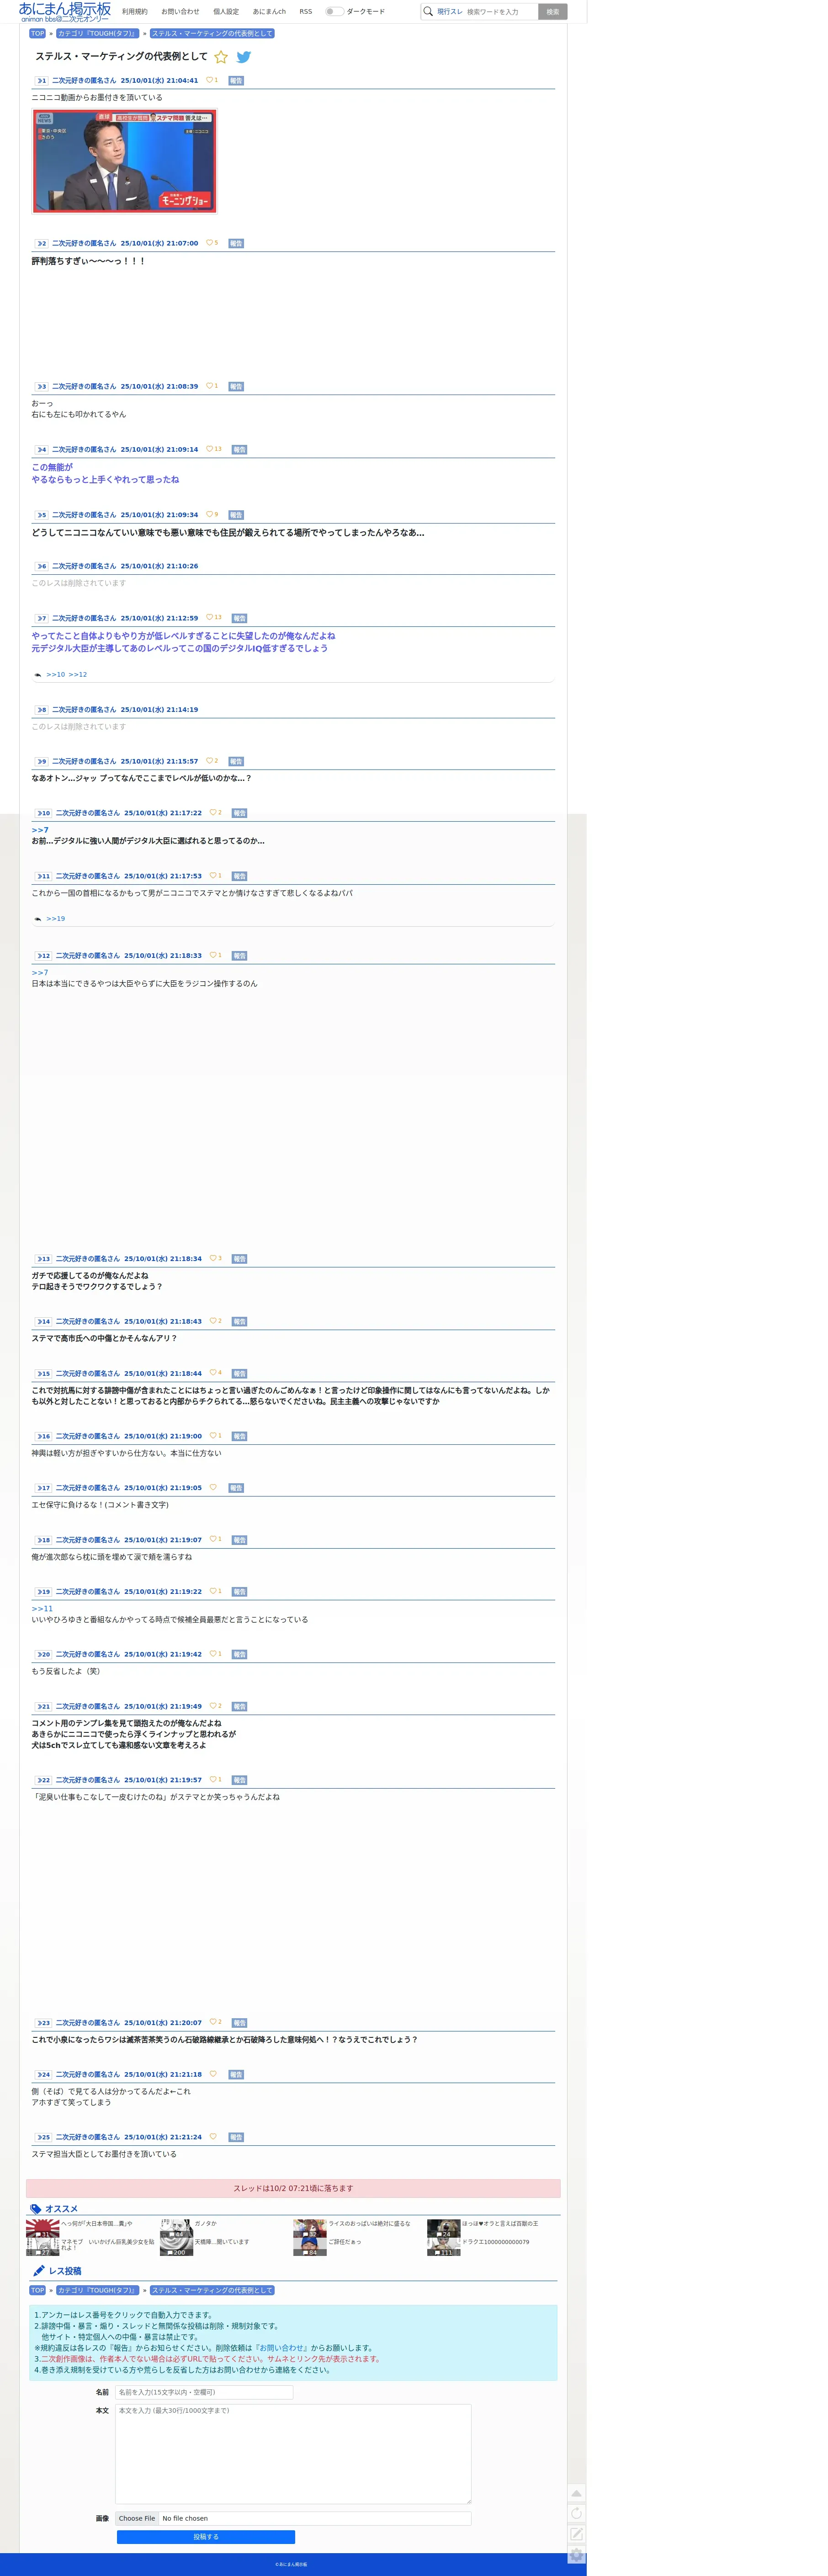Image resolution: width=828 pixels, height=2576 pixels.
Task: Toggle the dark mode switch
Action: tap(334, 12)
